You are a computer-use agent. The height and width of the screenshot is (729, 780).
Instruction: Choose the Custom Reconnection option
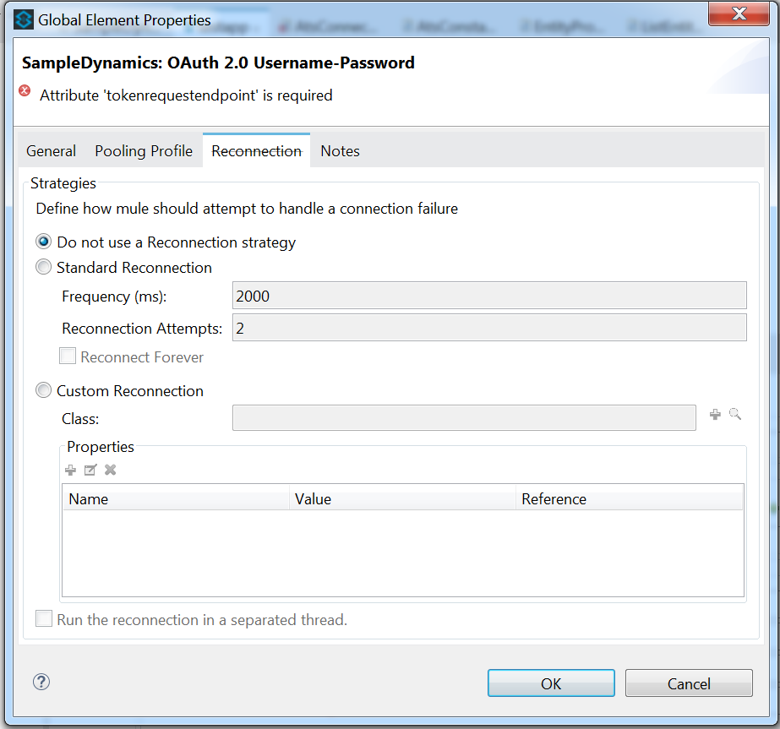pos(44,391)
